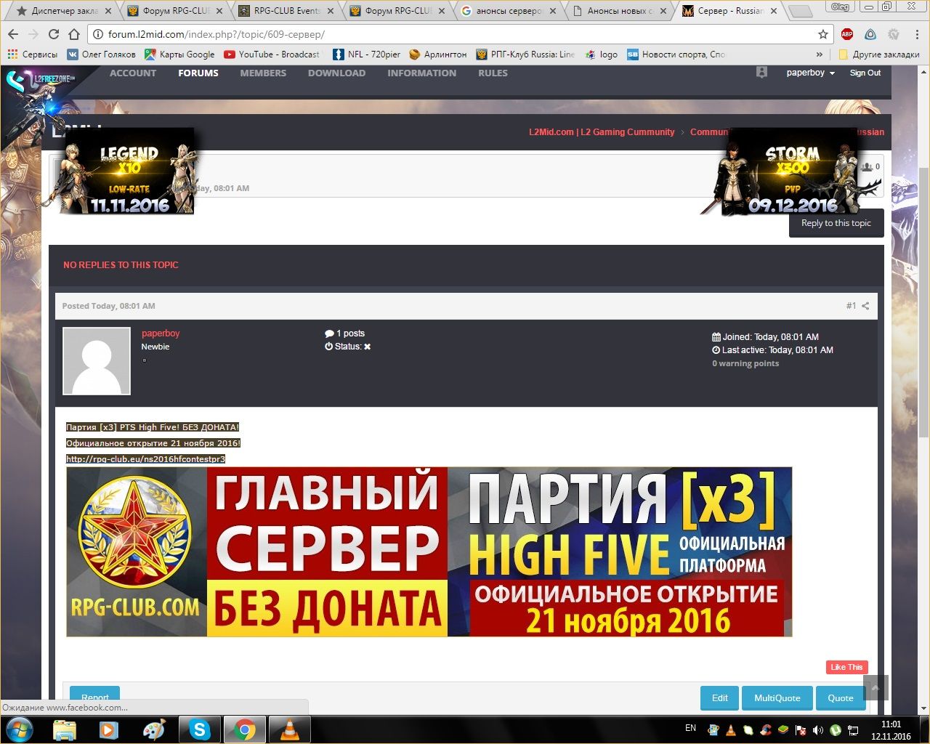Open the uTorrent tray icon
Viewport: 930px width, 744px height.
pos(836,729)
